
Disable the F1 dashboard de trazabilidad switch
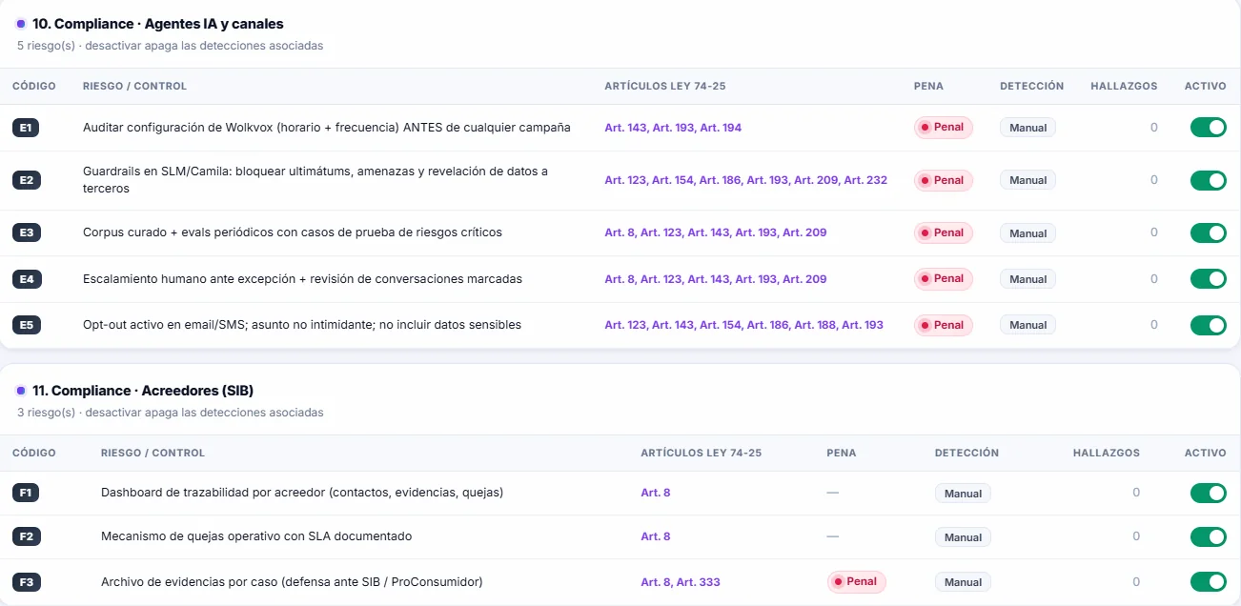click(1208, 493)
